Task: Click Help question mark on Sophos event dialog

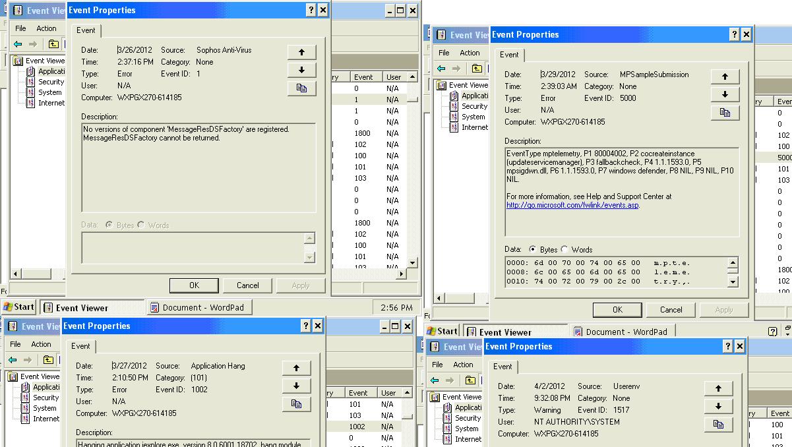Action: (311, 10)
